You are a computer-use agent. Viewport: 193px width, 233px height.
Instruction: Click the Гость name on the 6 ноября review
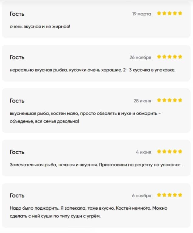[x=17, y=195]
